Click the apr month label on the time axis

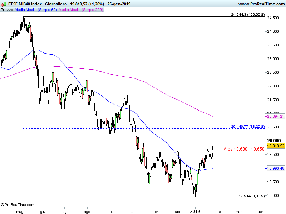(260, 212)
